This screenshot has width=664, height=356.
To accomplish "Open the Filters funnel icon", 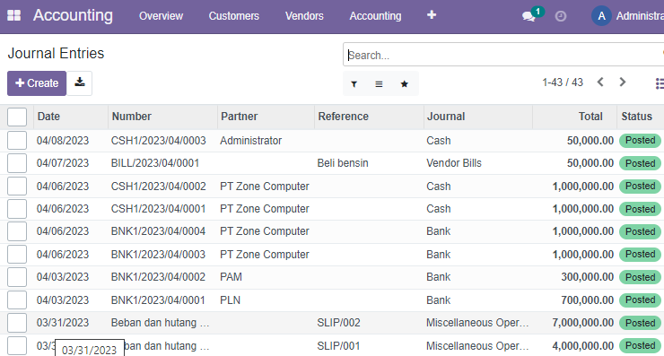I will [x=354, y=84].
